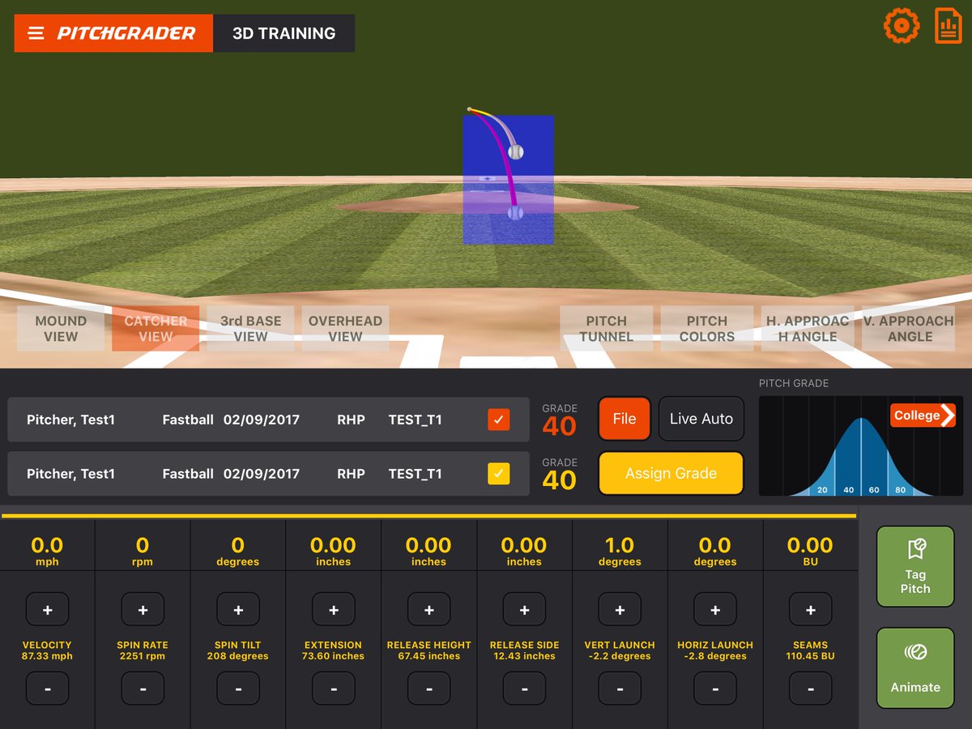This screenshot has height=729, width=972.
Task: Increase RELEASE SIDE with plus button
Action: click(x=525, y=610)
